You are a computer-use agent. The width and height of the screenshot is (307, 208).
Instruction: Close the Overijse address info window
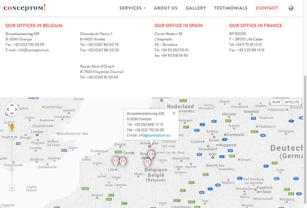click(174, 113)
